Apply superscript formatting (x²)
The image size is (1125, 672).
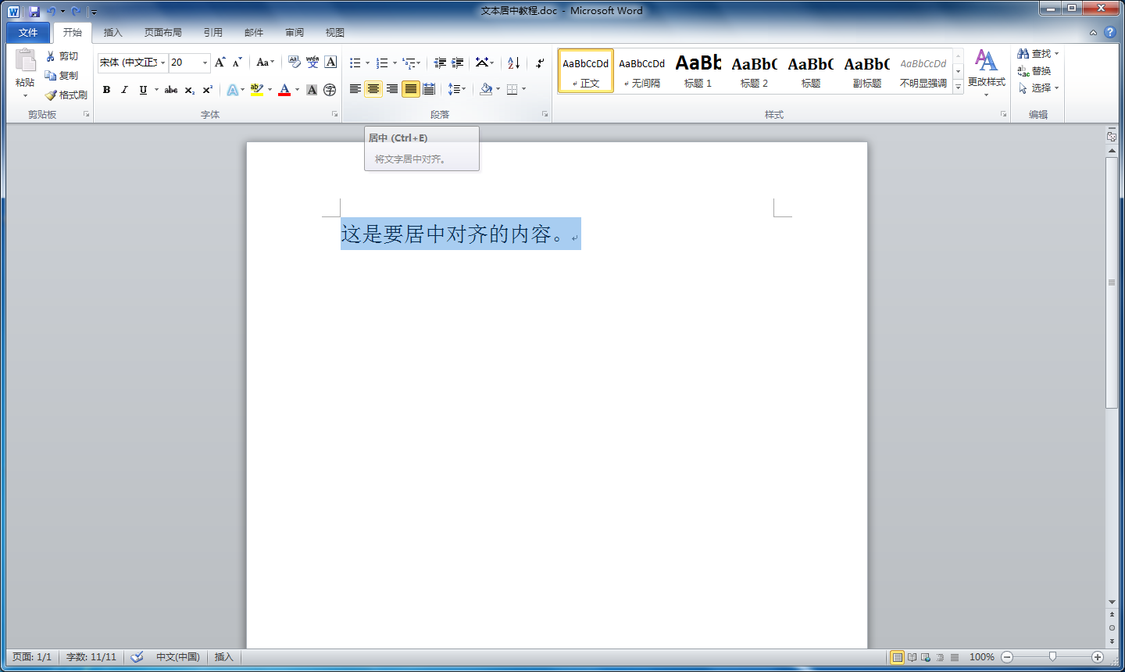[207, 90]
